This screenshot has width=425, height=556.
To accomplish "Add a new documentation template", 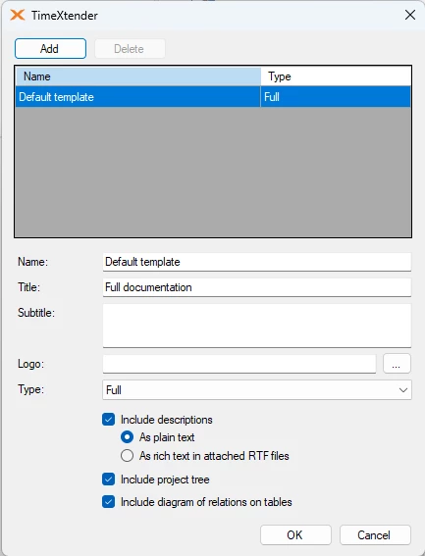I will pyautogui.click(x=50, y=49).
